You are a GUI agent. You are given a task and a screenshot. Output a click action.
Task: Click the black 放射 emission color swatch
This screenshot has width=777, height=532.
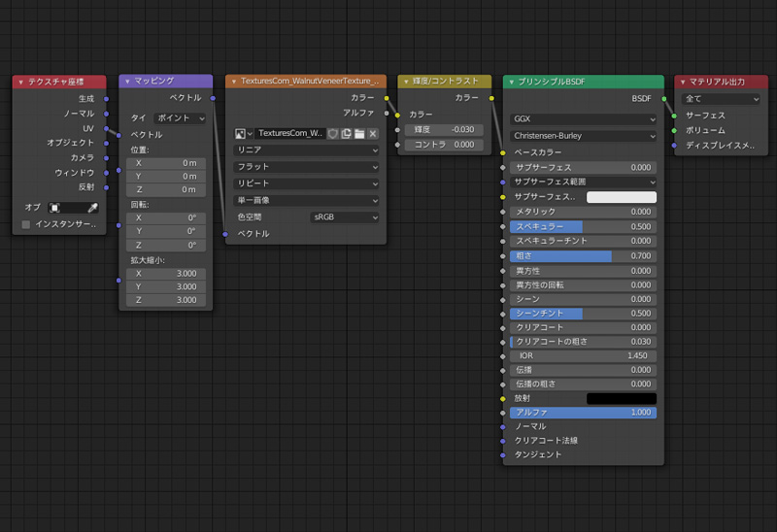pos(621,398)
